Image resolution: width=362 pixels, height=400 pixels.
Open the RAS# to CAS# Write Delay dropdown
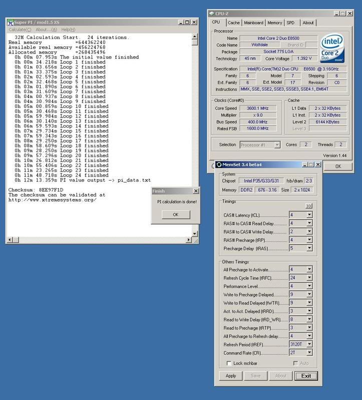point(309,231)
